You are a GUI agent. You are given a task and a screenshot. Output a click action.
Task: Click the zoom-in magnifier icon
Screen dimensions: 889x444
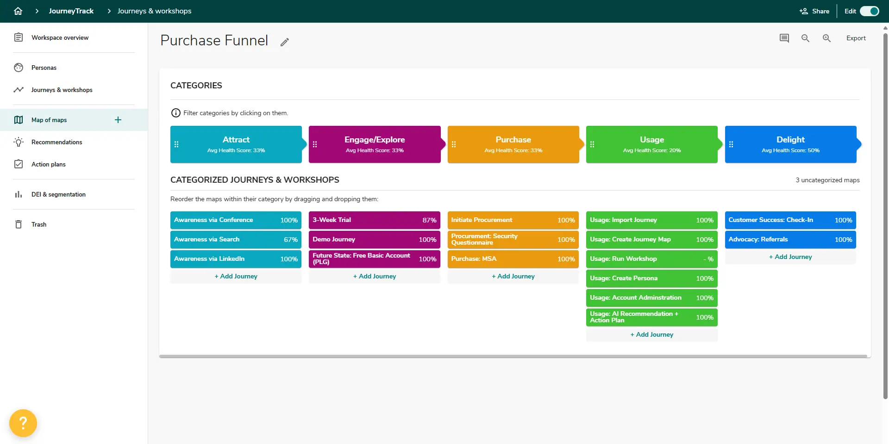[826, 38]
